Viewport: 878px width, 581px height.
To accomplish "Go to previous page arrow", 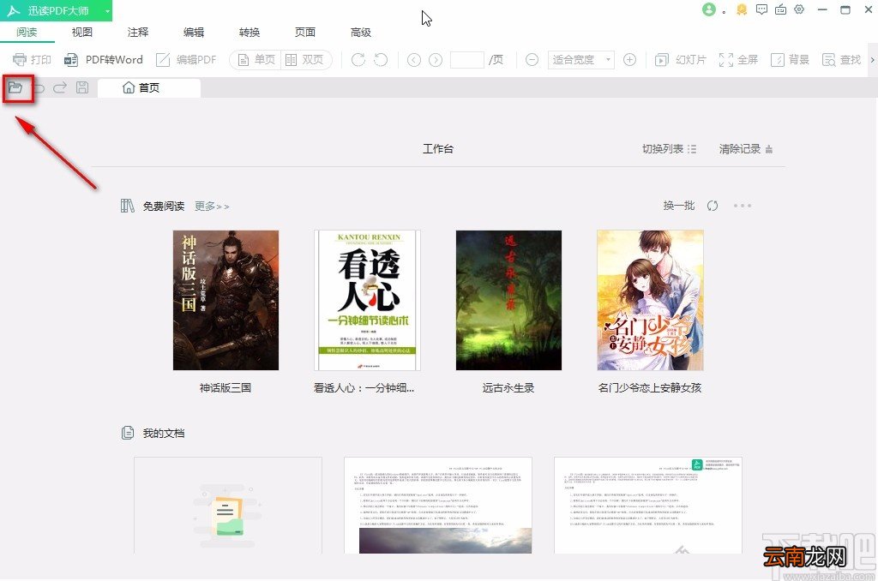I will tap(414, 59).
